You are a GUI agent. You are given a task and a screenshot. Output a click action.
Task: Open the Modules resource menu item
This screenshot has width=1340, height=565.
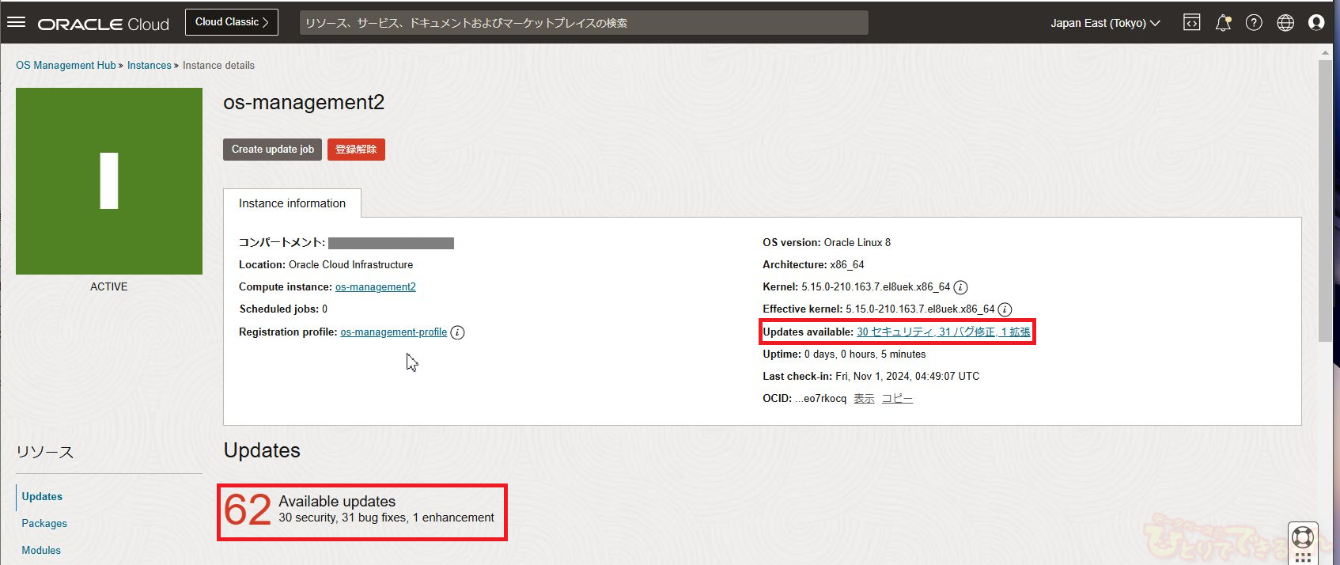(41, 550)
